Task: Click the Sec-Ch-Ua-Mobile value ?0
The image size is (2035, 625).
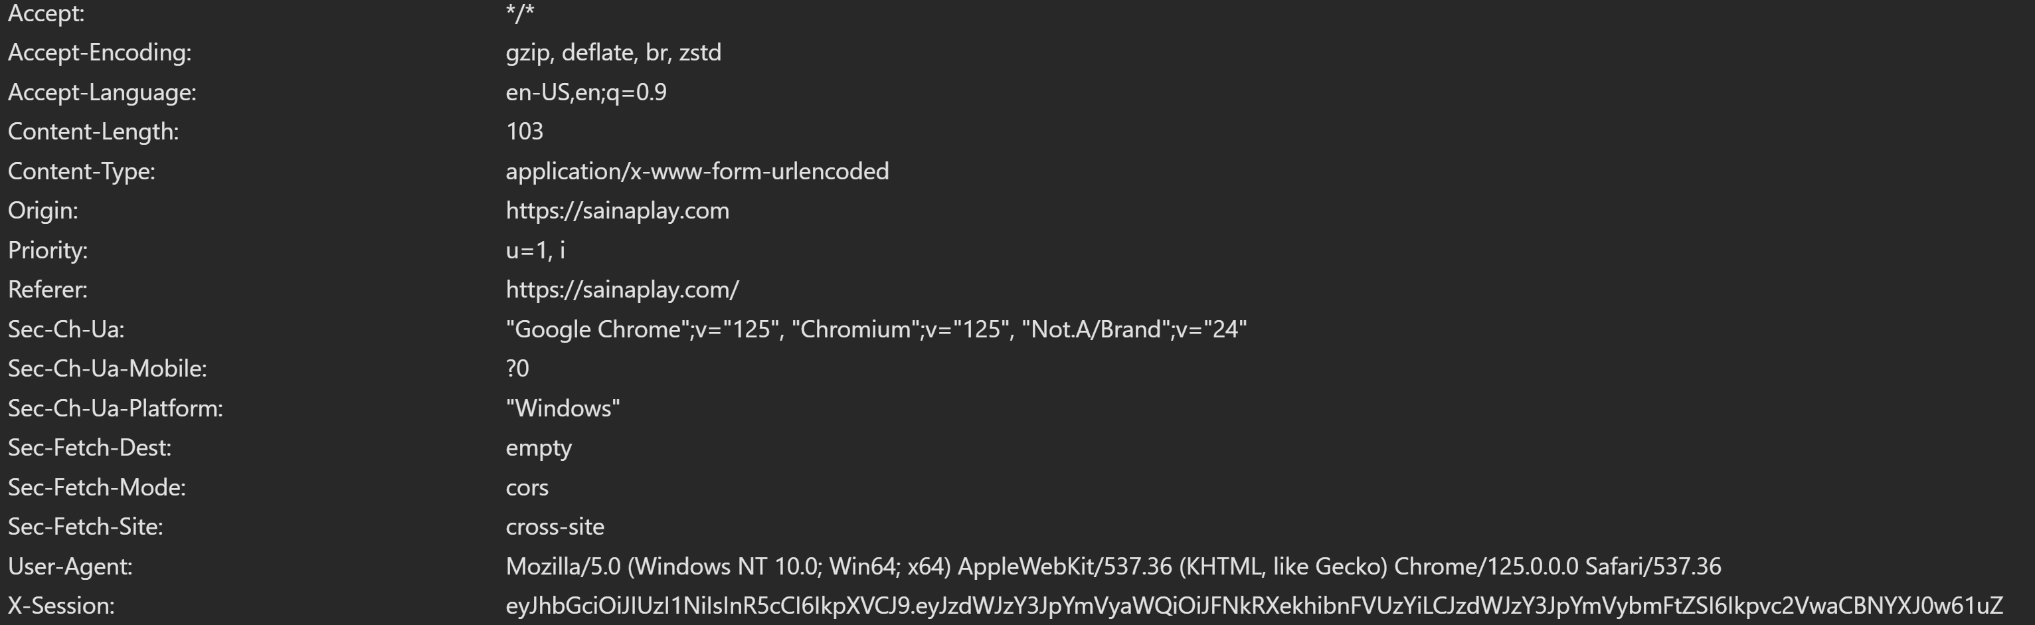Action: click(x=517, y=369)
